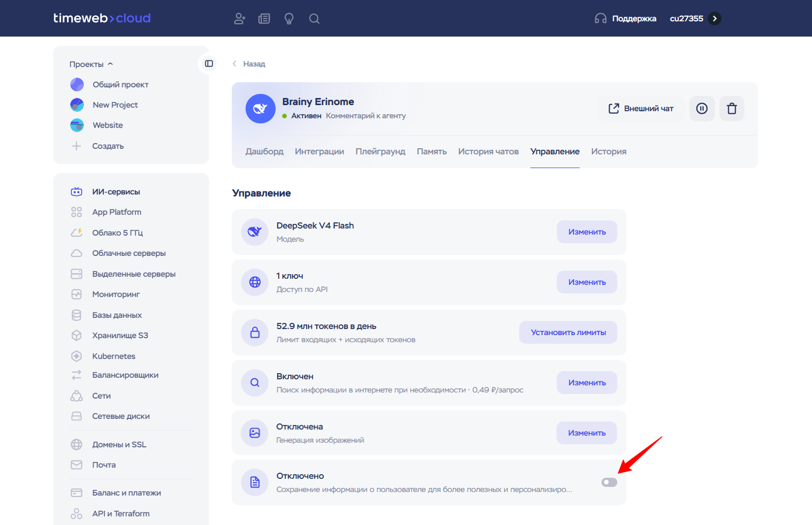Pause the agent with pause icon

[702, 109]
